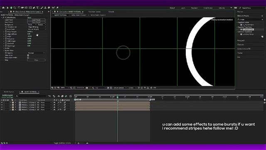Open the Opacity Normal dropdown
The width and height of the screenshot is (266, 150).
click(36, 53)
